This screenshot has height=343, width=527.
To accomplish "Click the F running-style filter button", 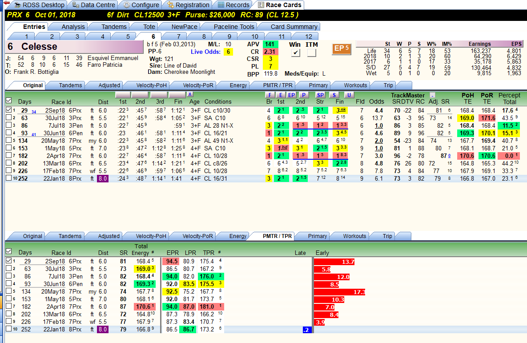I will coord(270,95).
